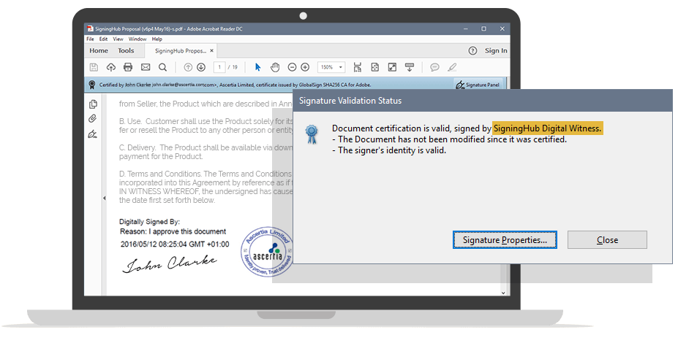
Task: Enter full screen mode icon
Action: (392, 67)
